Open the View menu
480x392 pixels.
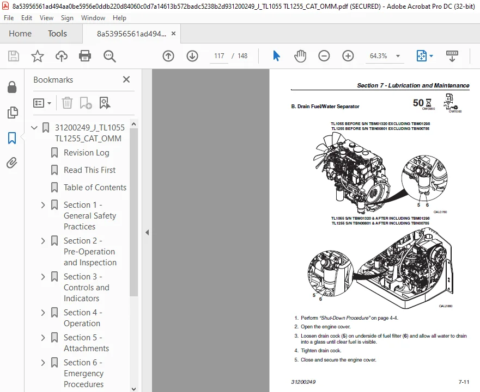point(46,18)
